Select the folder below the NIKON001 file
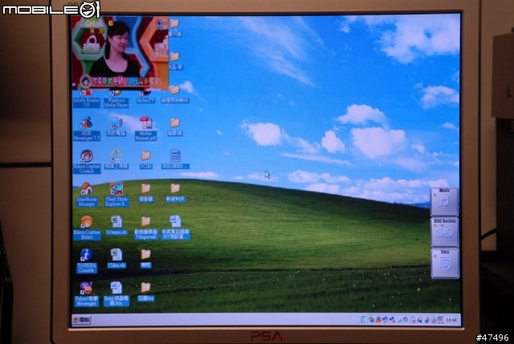Viewport: 514px width, 344px height. (175, 192)
